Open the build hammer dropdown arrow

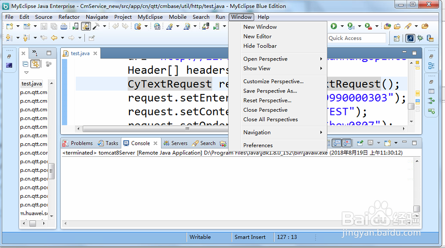tap(105, 26)
